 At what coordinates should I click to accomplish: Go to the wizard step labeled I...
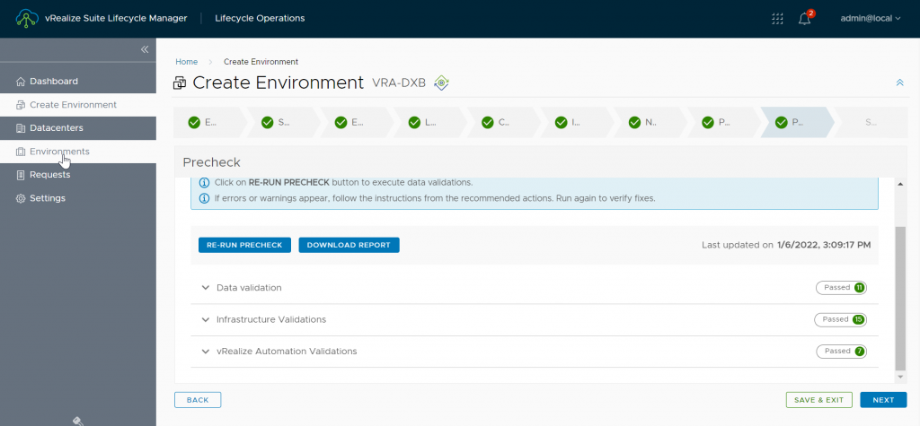point(576,123)
